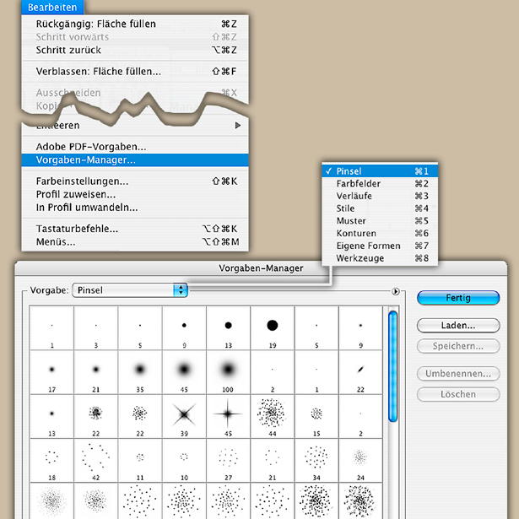The width and height of the screenshot is (519, 519).
Task: Choose Profil zuweisen… menu item
Action: point(135,194)
